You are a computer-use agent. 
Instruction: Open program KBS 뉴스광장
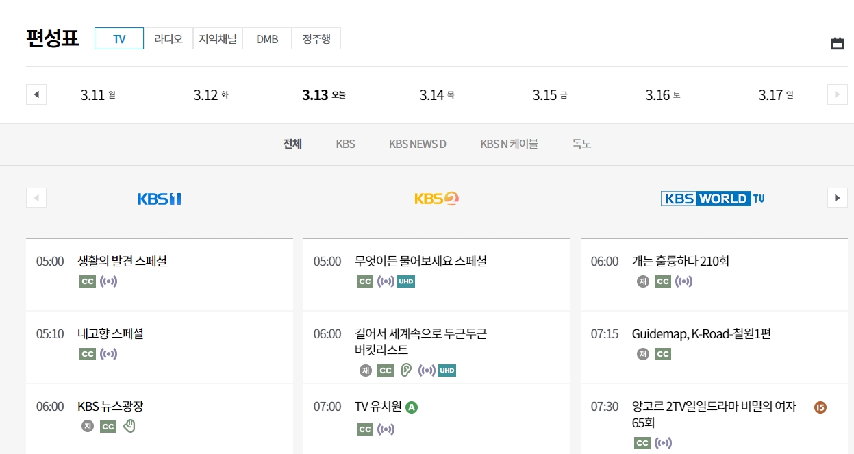point(110,406)
